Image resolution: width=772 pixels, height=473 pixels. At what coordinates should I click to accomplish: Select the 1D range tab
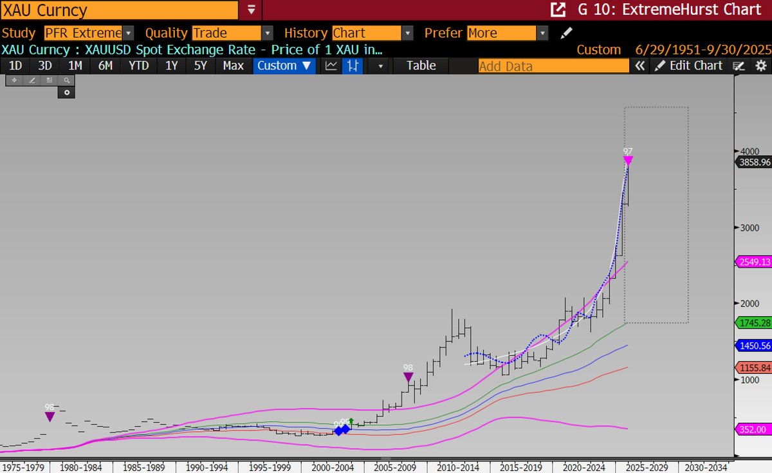point(15,66)
